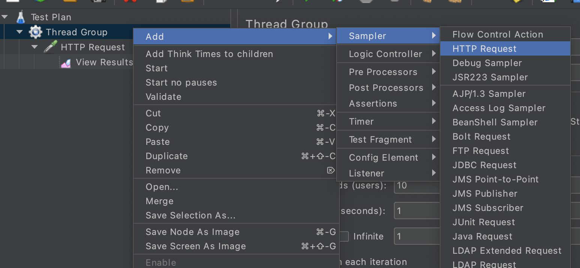Open the Listener submenu
This screenshot has height=268, width=580.
pyautogui.click(x=367, y=173)
